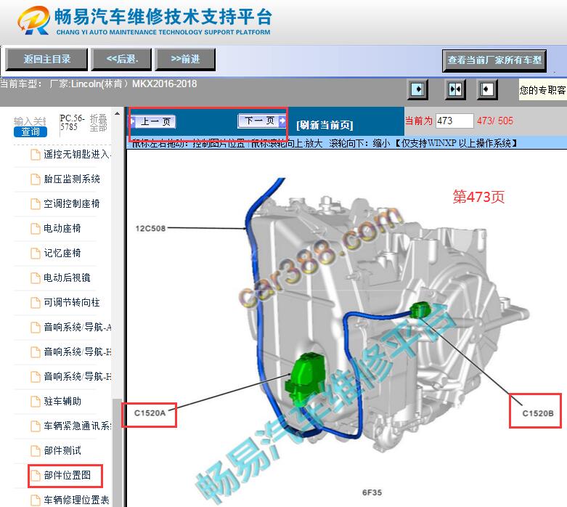Viewport: 567px width, 507px height.
Task: Open 车辆紧急通讯系统 tree item
Action: coord(77,426)
